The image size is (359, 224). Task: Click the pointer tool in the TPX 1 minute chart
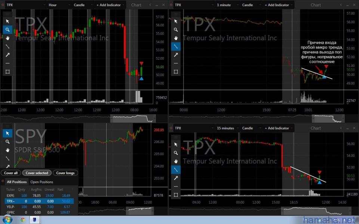pos(176,21)
